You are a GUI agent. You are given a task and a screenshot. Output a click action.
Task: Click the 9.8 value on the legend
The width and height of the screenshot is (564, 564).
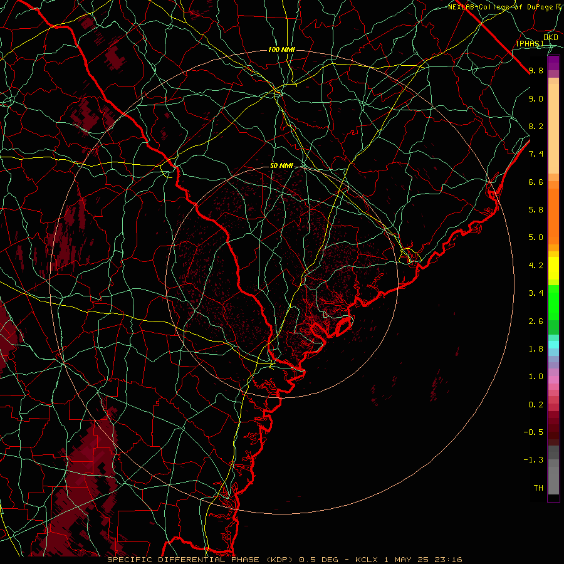(536, 70)
